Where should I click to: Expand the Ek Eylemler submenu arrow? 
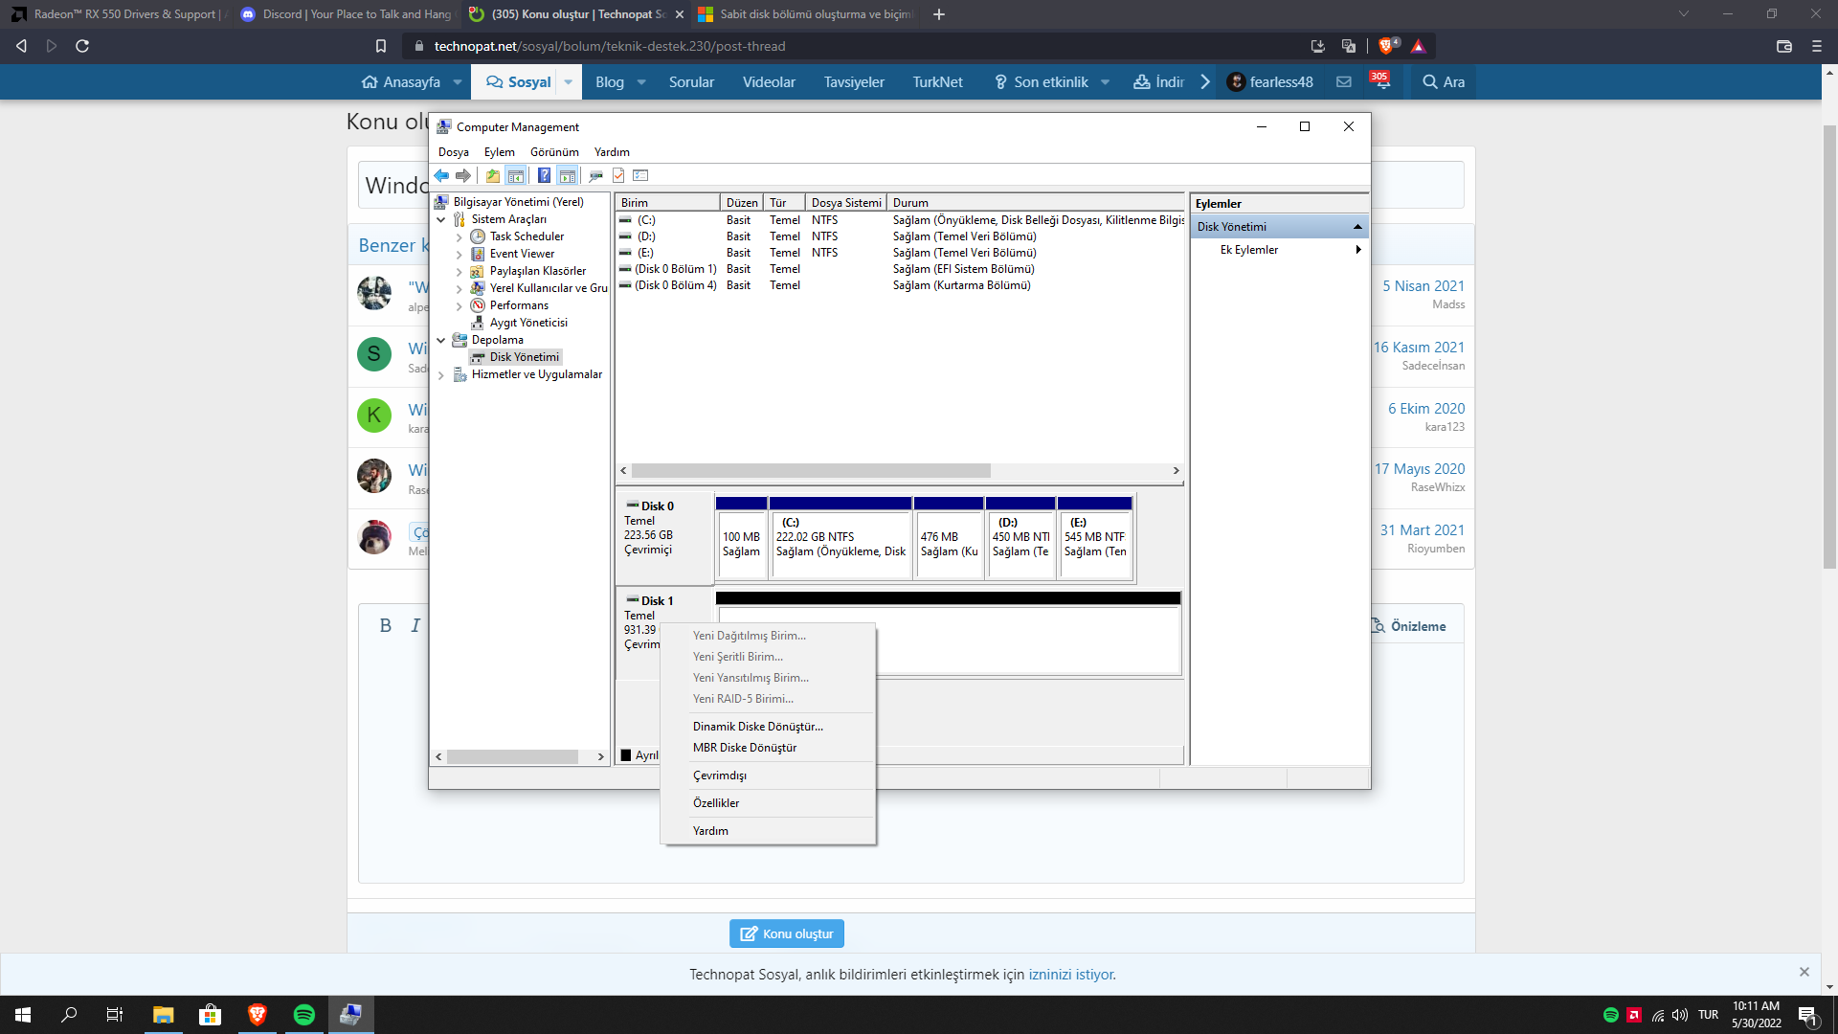tap(1357, 250)
